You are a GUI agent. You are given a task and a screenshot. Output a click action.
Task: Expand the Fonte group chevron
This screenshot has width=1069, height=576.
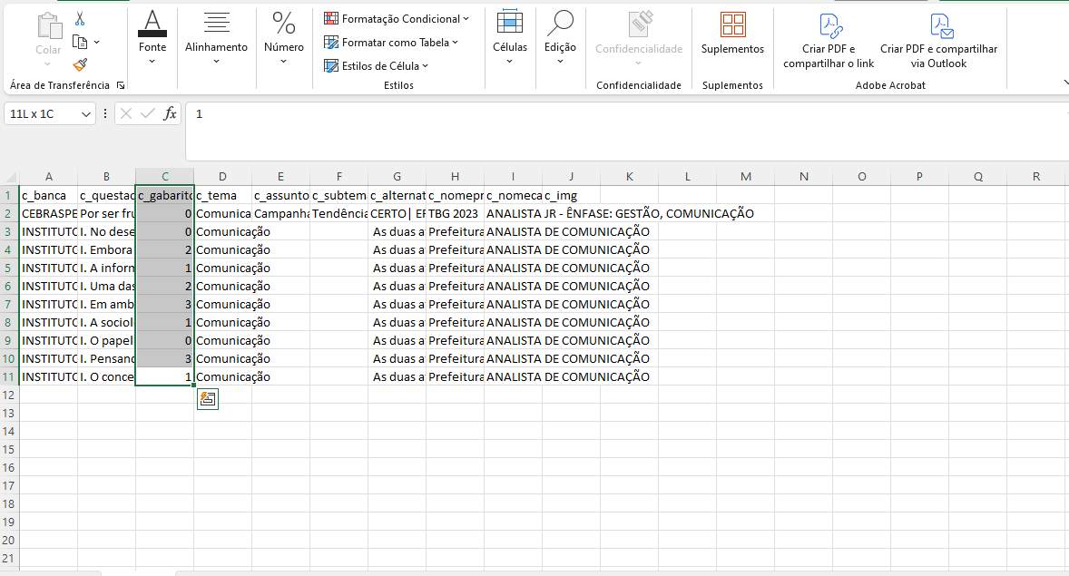[152, 62]
